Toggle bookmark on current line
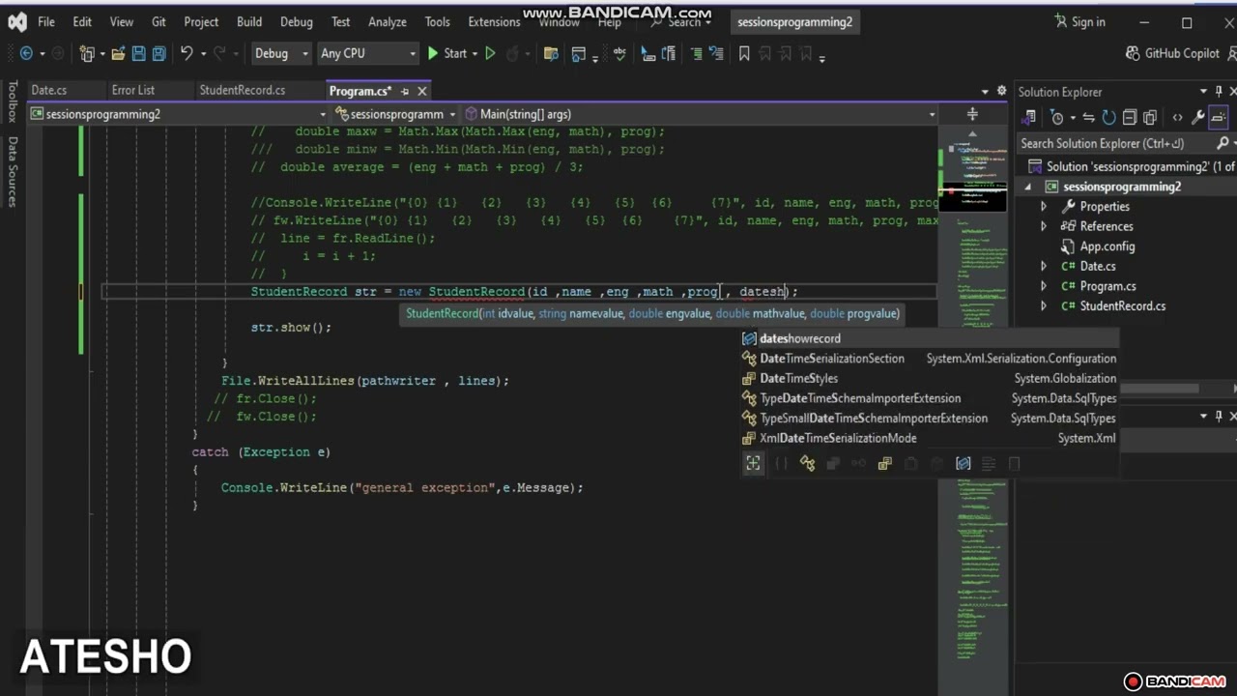 click(x=744, y=54)
